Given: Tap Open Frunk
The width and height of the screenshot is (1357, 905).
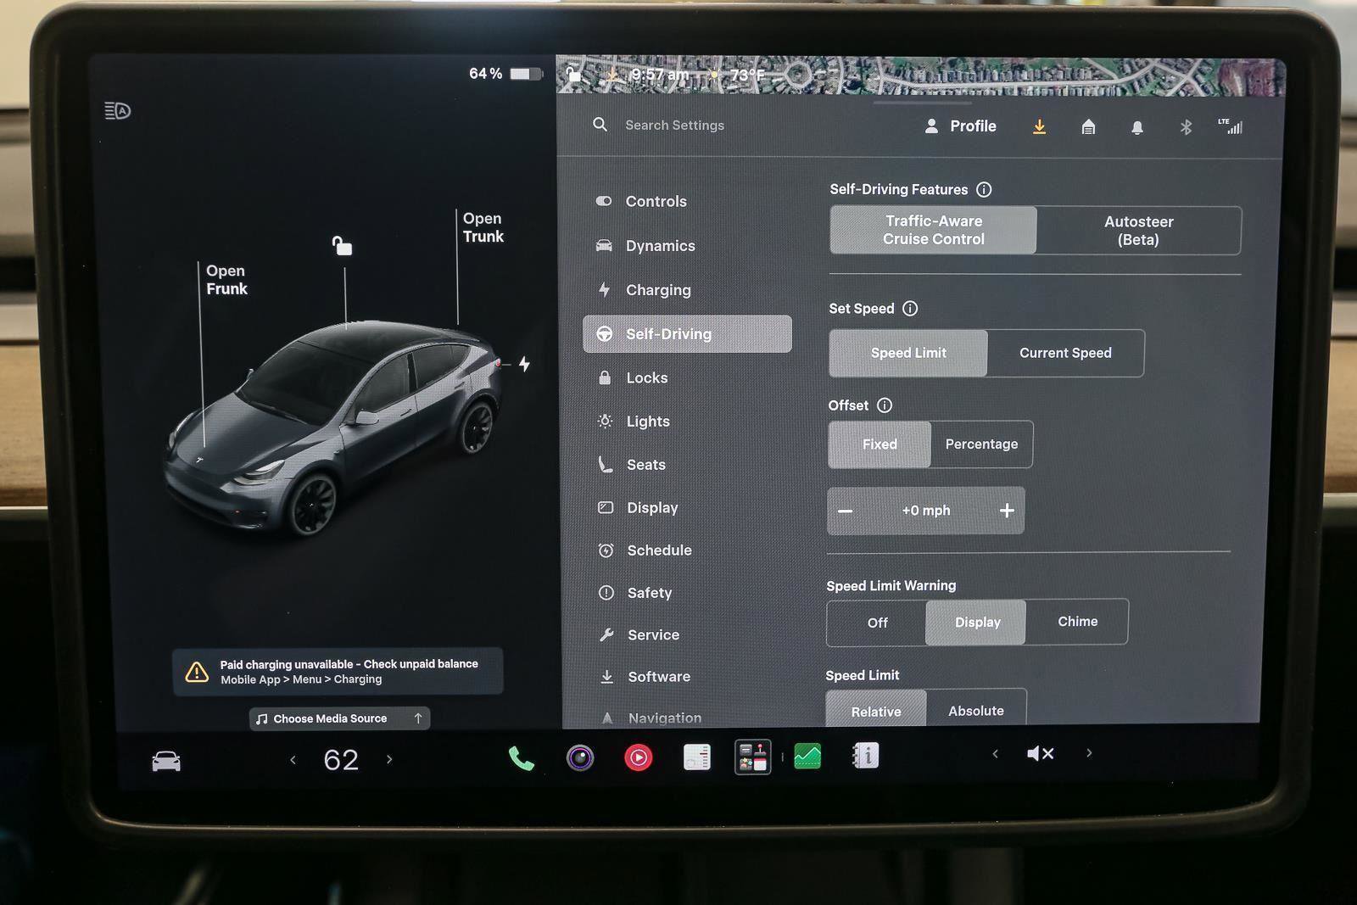Looking at the screenshot, I should pyautogui.click(x=226, y=280).
